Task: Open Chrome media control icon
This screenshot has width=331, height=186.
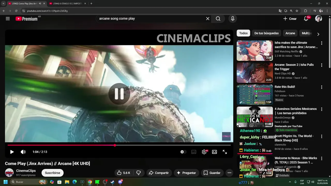Action: coord(315,11)
